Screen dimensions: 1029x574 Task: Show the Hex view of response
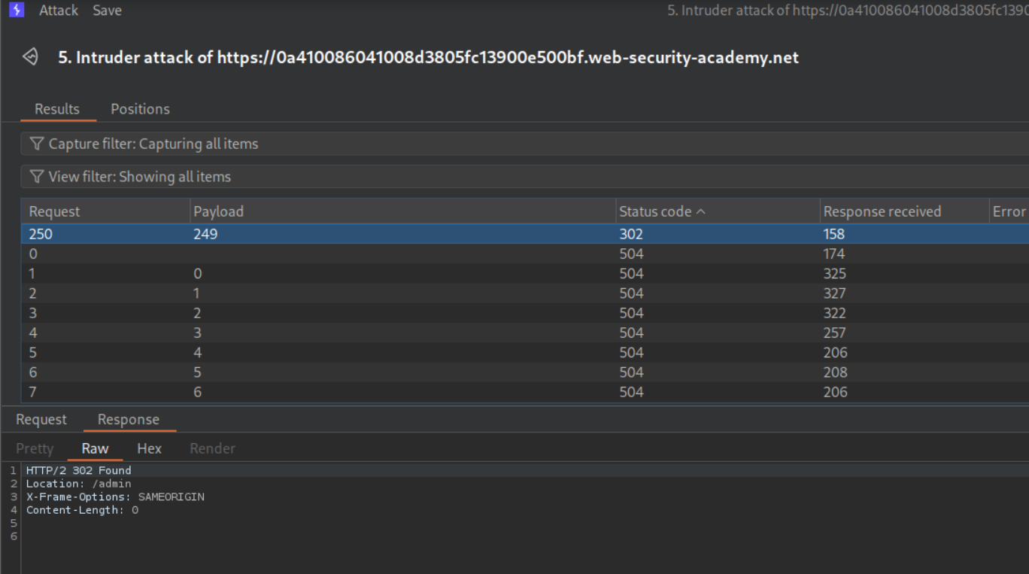click(149, 448)
